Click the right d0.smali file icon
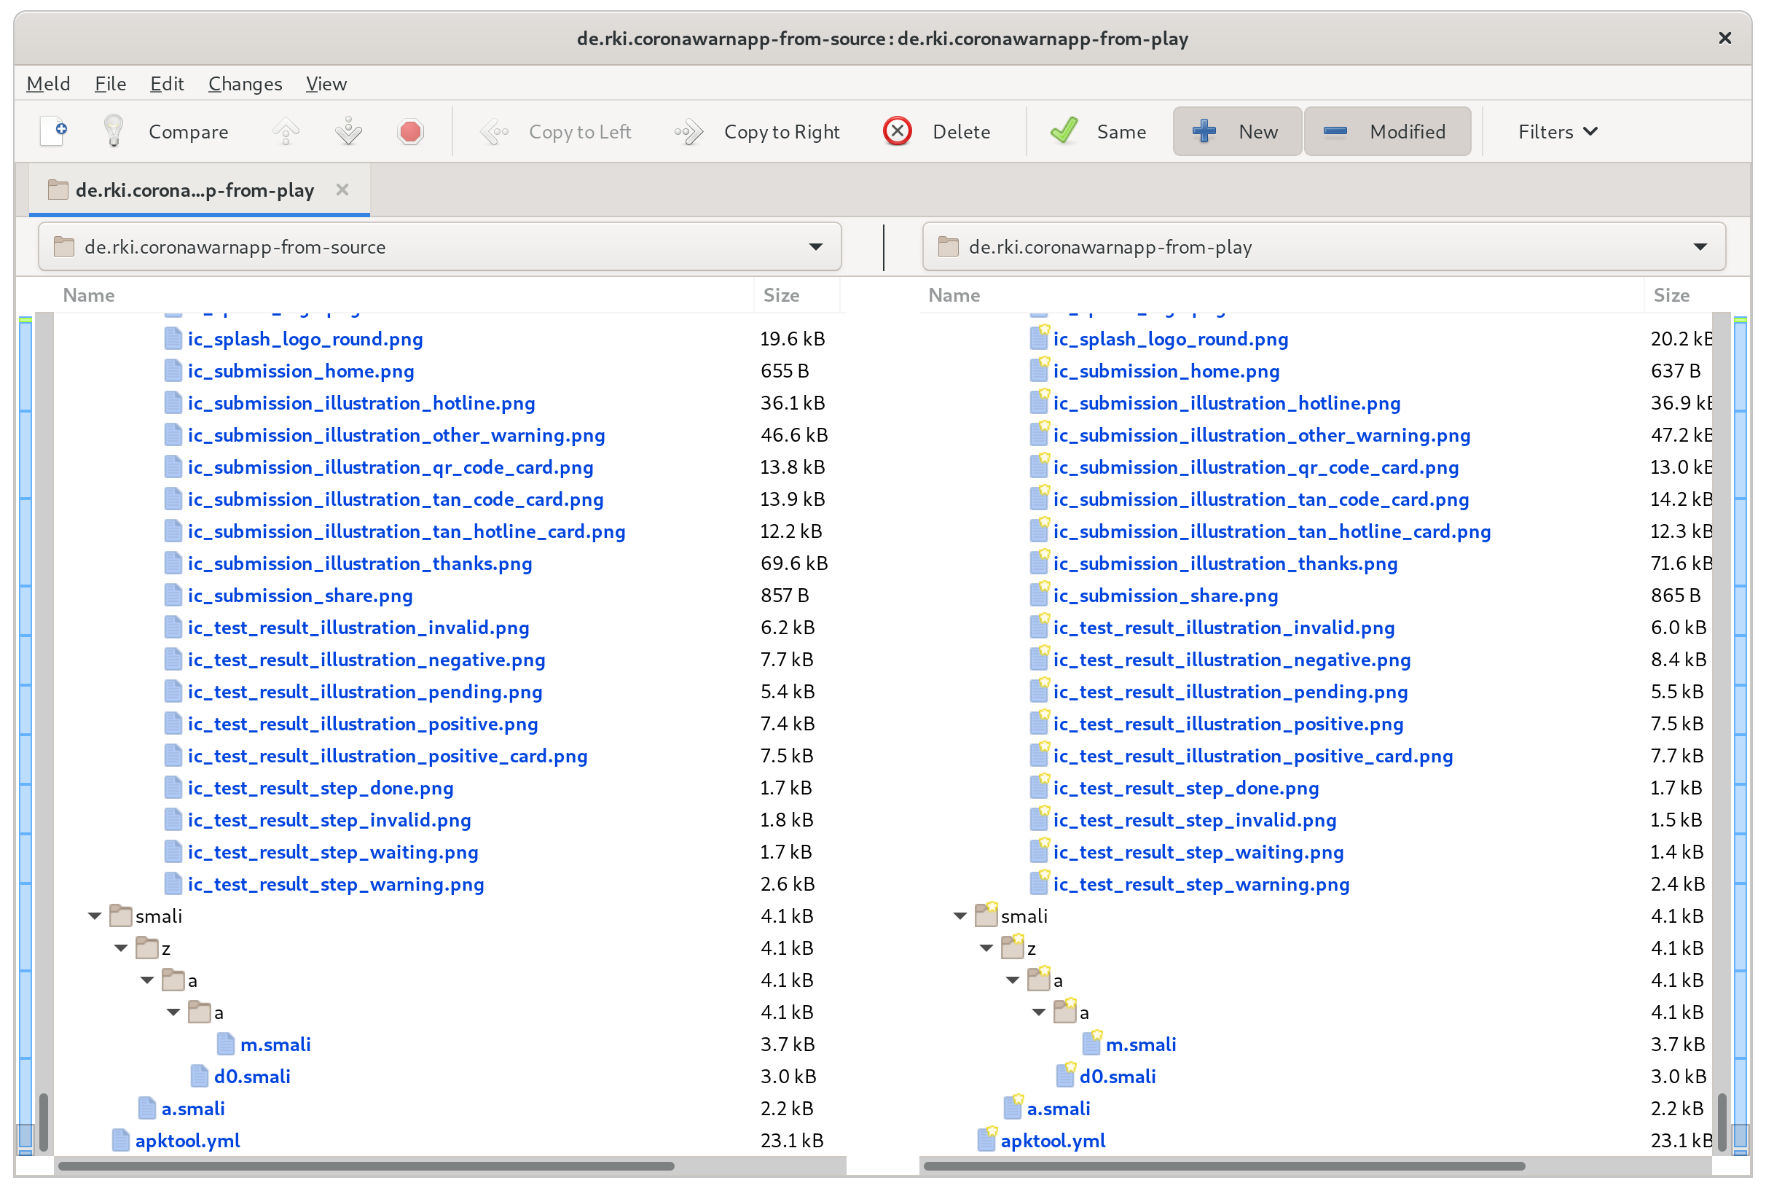Viewport: 1766px width, 1191px height. pyautogui.click(x=1065, y=1077)
